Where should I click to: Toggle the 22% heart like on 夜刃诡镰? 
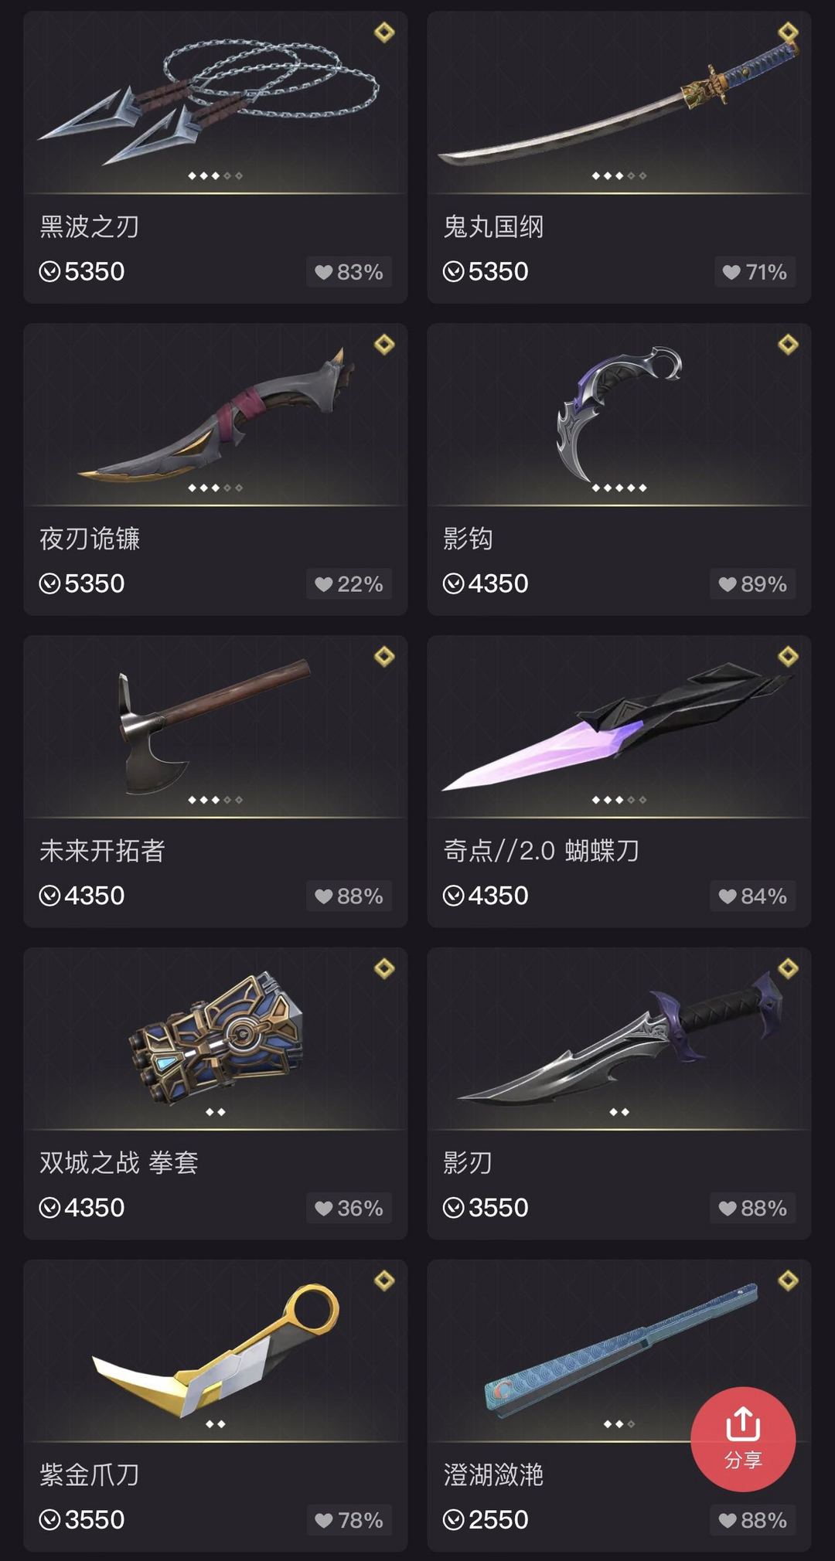(x=349, y=584)
